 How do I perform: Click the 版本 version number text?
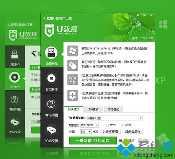click(142, 38)
